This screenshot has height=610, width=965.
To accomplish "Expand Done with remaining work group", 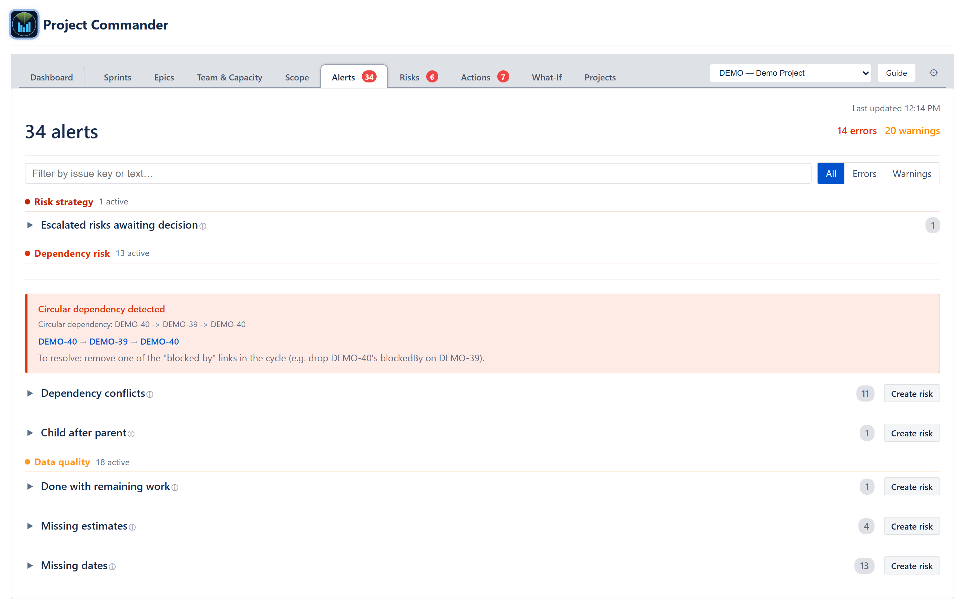I will pyautogui.click(x=30, y=487).
